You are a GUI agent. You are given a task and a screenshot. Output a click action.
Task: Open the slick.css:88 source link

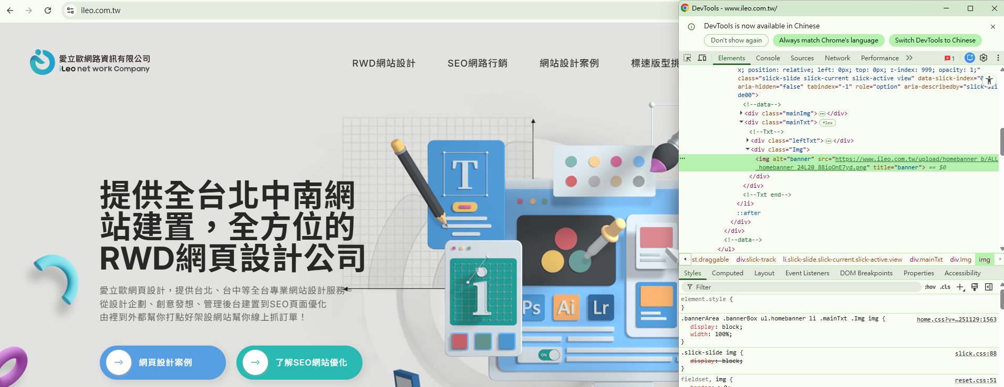coord(976,353)
